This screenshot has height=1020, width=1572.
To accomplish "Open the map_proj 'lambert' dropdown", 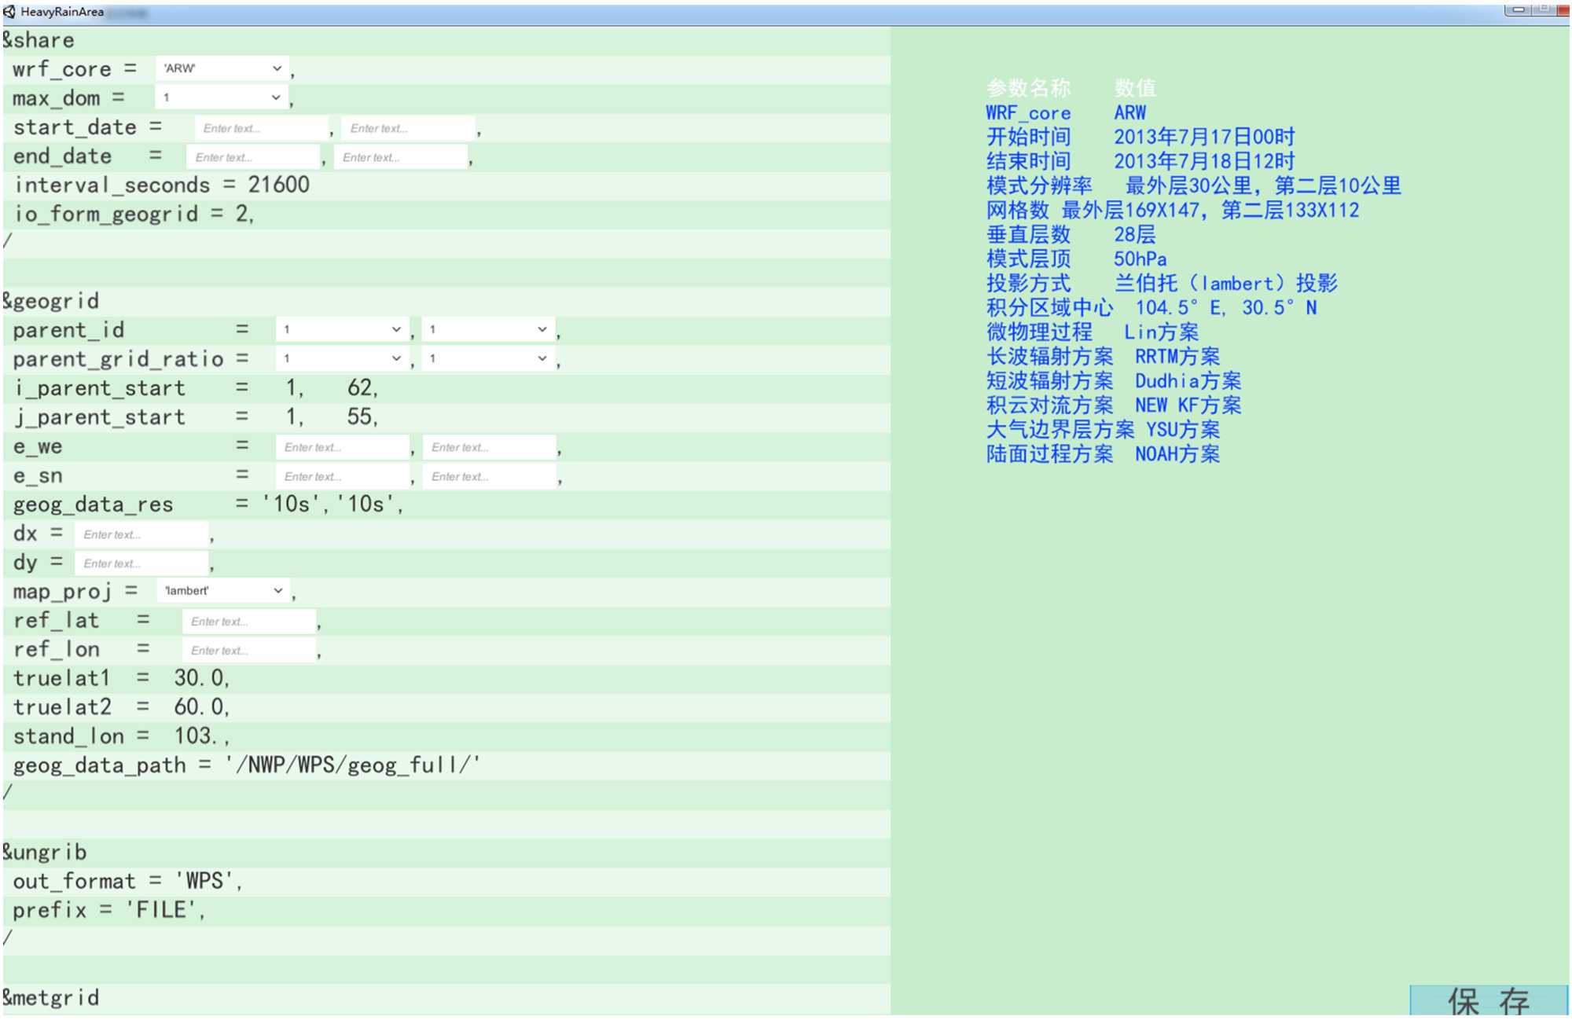I will click(x=223, y=591).
